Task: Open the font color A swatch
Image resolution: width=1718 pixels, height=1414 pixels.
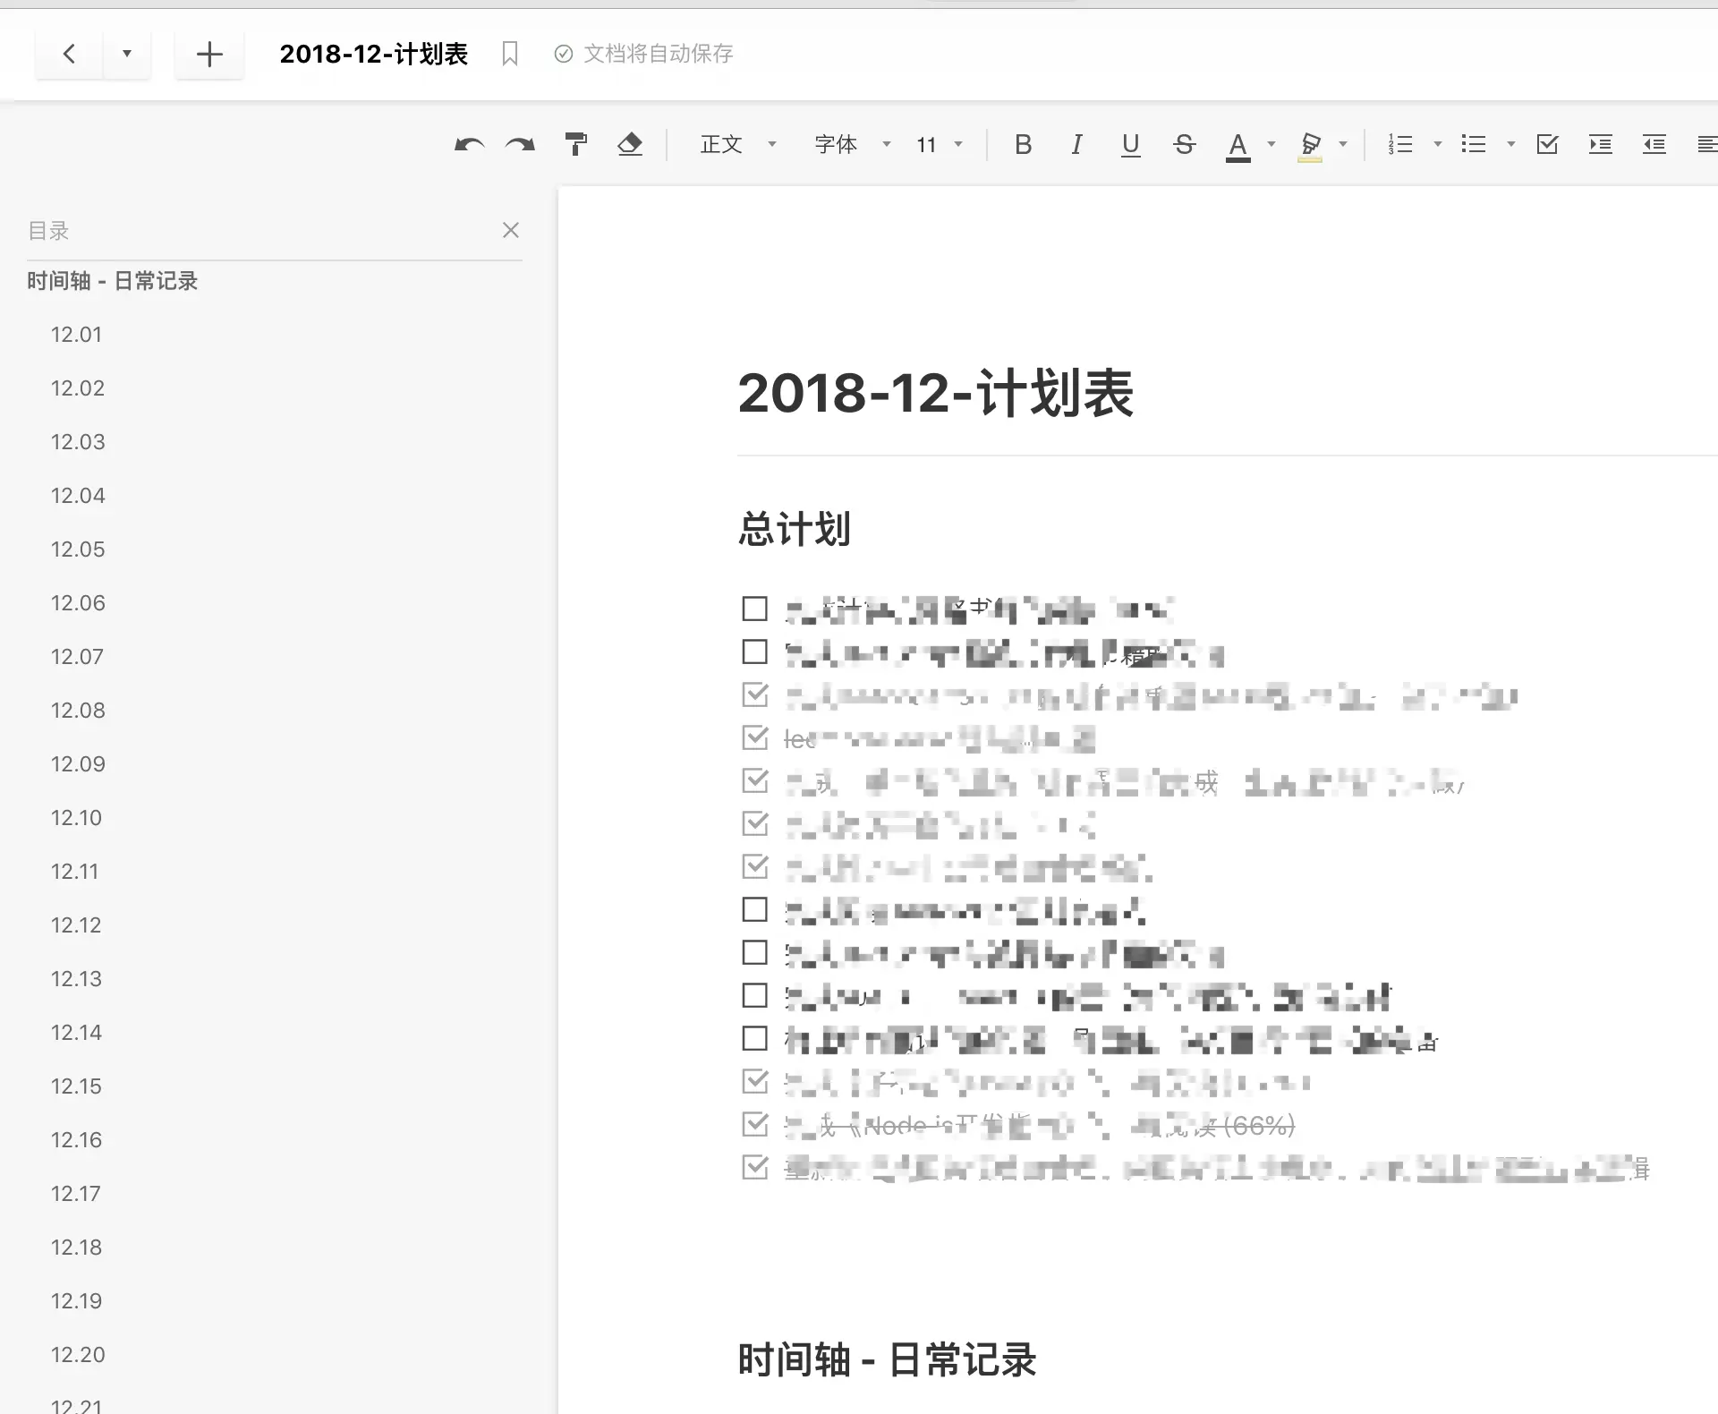Action: click(1237, 145)
